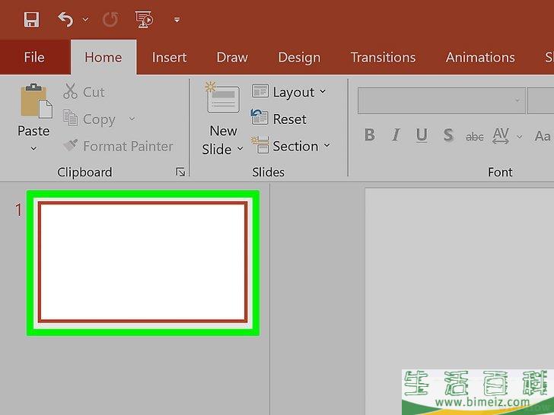Toggle Underline formatting
The image size is (554, 415).
coord(422,135)
